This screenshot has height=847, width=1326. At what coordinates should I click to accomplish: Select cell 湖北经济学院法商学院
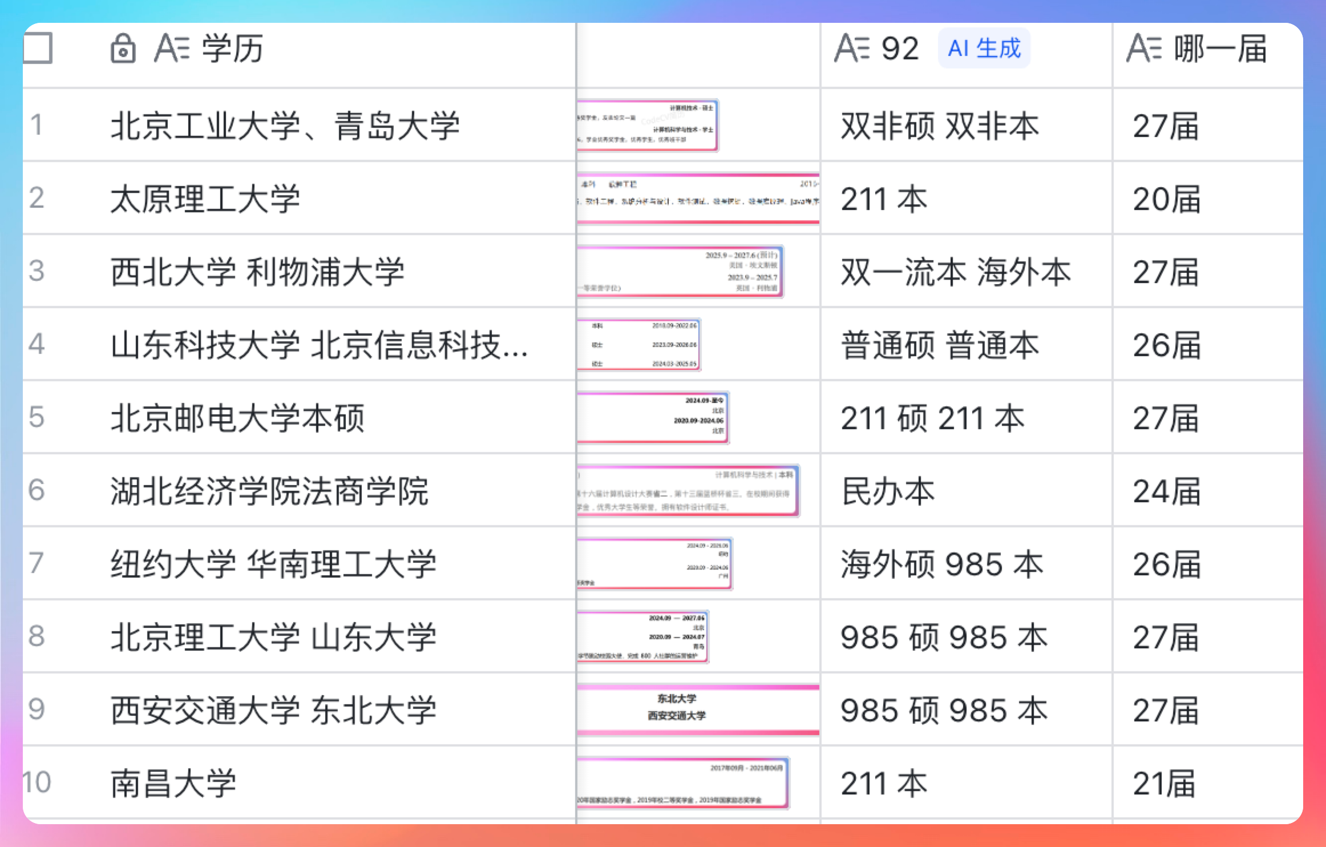point(269,490)
